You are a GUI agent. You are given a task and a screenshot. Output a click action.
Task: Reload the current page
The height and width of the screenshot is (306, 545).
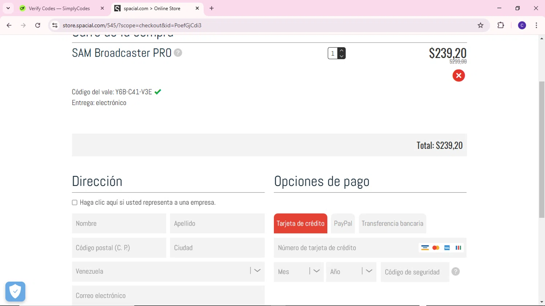coord(38,25)
